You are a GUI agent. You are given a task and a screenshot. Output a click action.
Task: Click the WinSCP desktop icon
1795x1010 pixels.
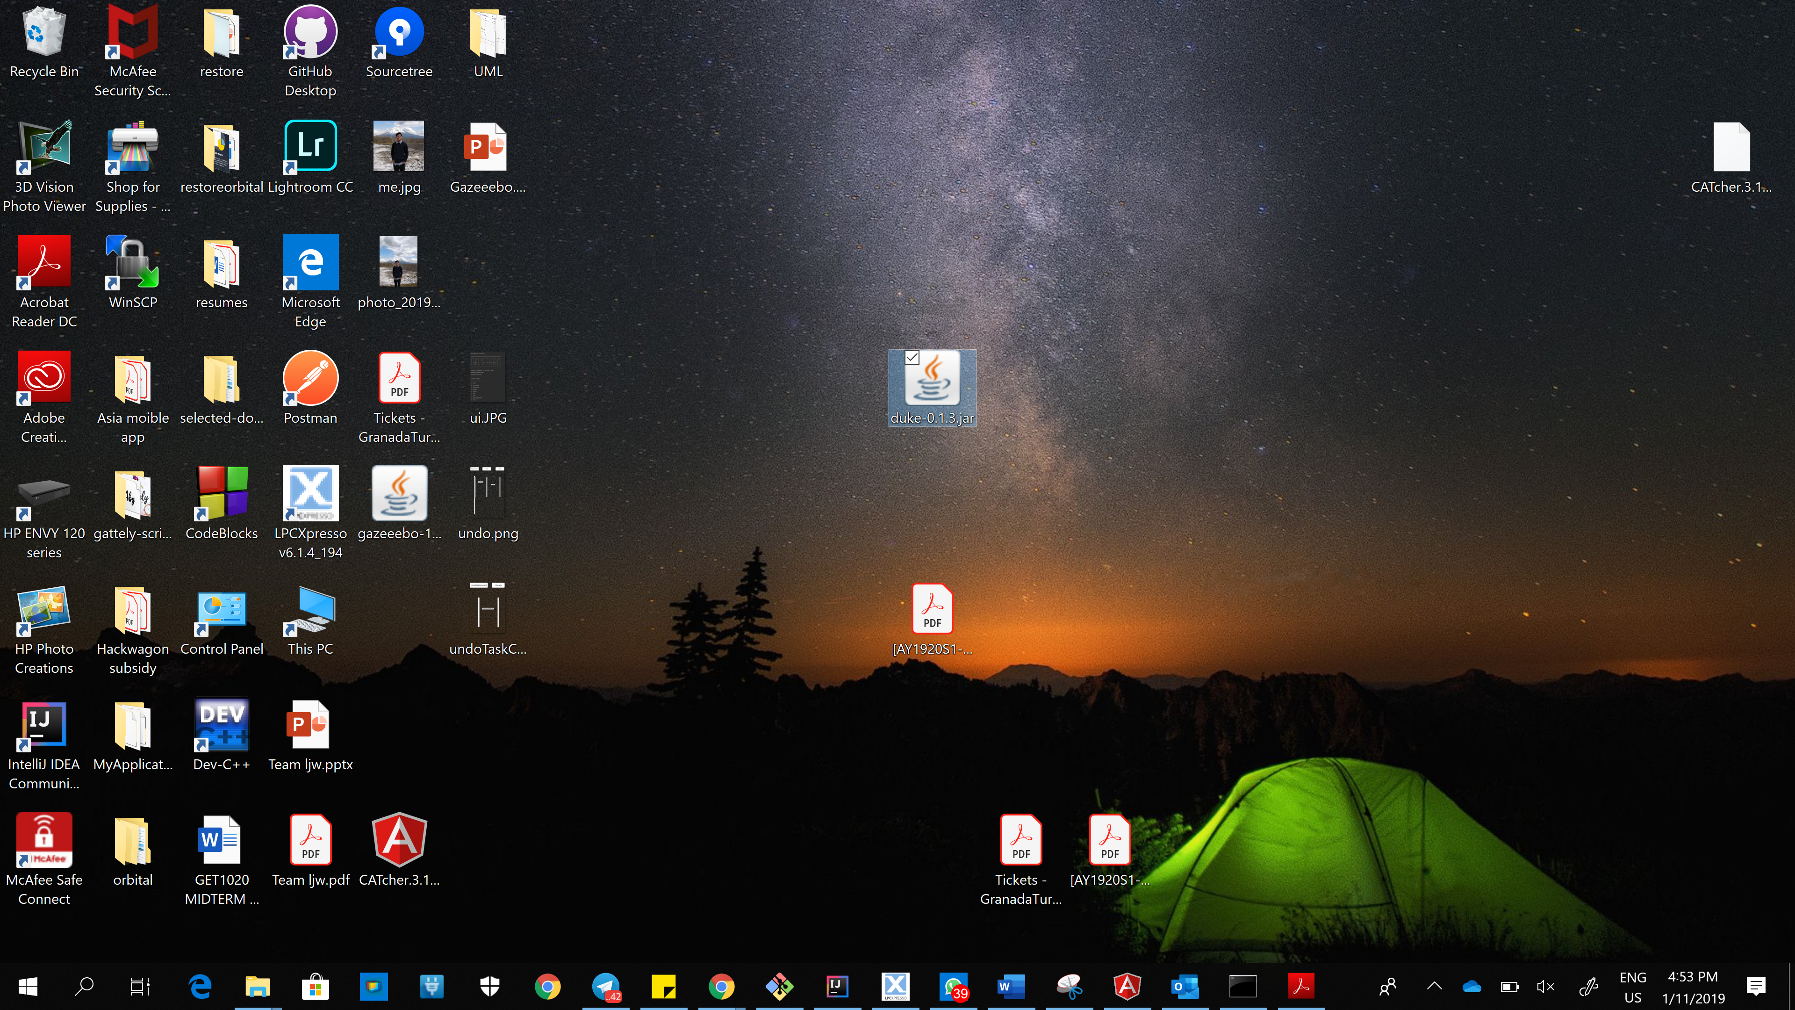pos(132,263)
